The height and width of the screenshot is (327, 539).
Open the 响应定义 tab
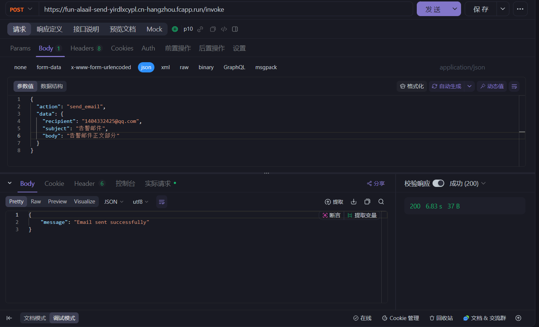pos(49,29)
